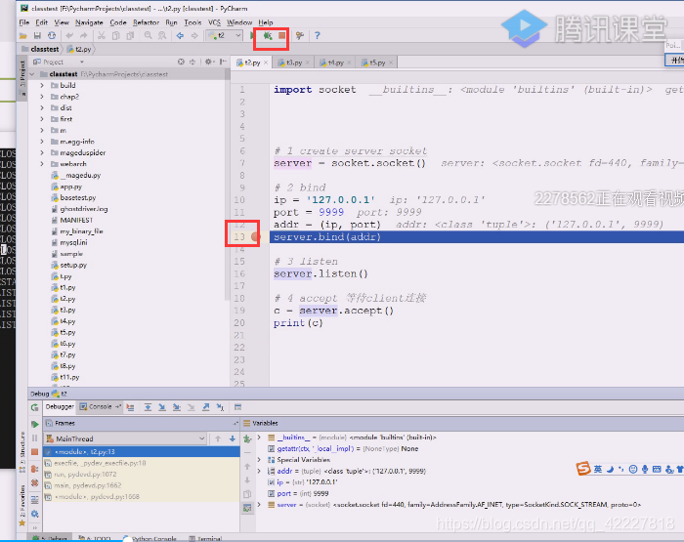Click the green Run button in toolbar
This screenshot has width=684, height=542.
[252, 36]
